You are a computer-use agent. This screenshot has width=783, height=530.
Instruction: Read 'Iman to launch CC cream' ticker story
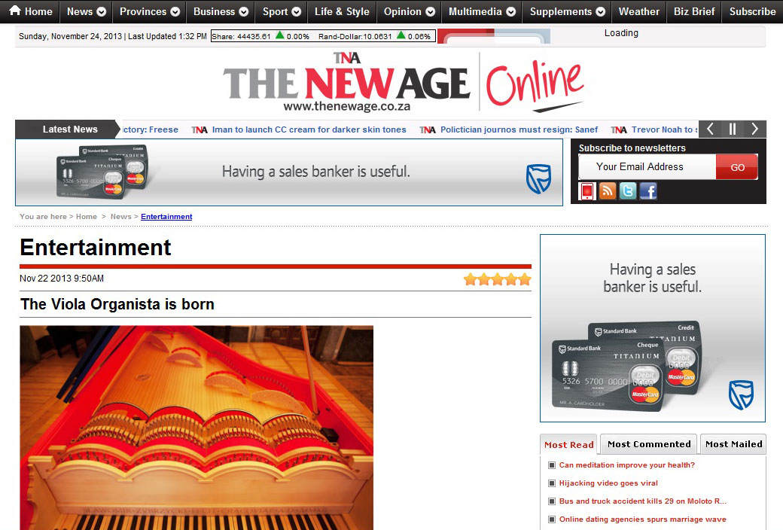click(x=309, y=130)
